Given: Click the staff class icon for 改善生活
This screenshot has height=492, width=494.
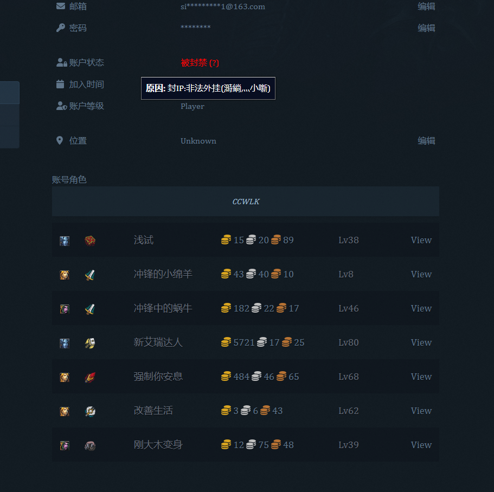Looking at the screenshot, I should pos(90,411).
